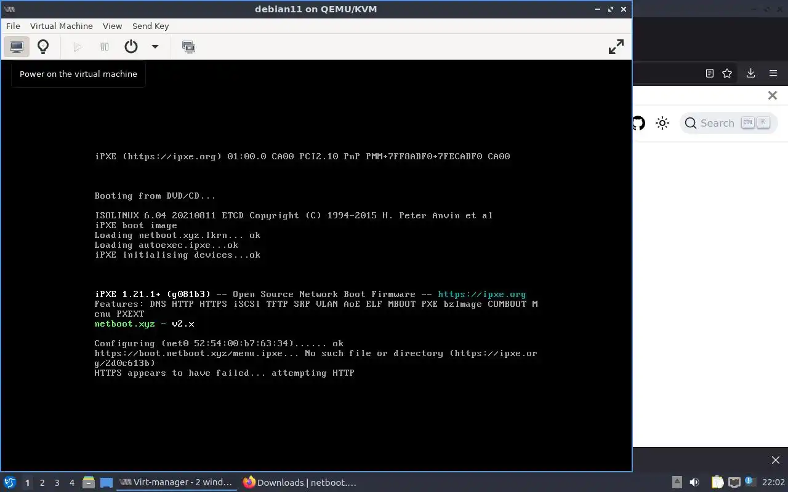Bookmark this page with star icon
The image size is (788, 492).
[x=727, y=73]
